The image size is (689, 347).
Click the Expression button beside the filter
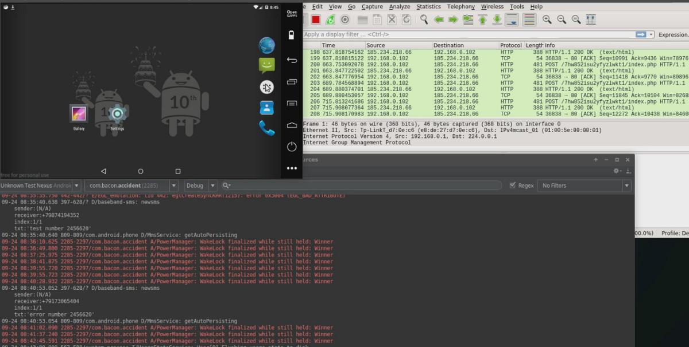(673, 34)
